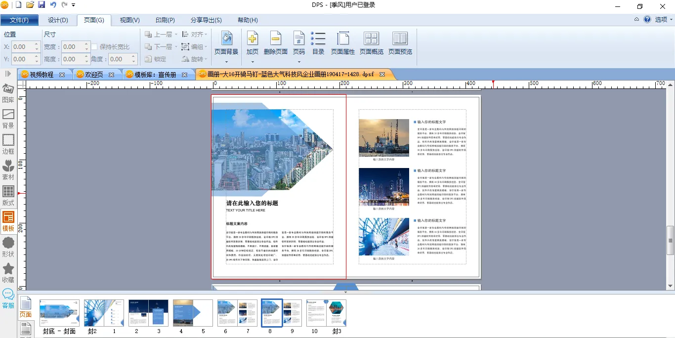Open the 目录 table of contents tool
The width and height of the screenshot is (675, 338).
point(318,39)
